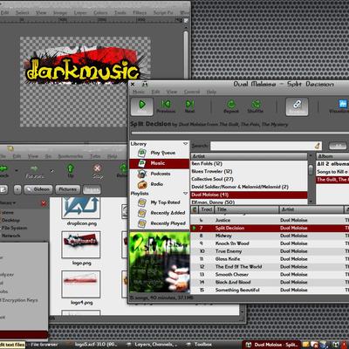Select the logo4.png file thumbnail
This screenshot has width=349, height=349.
point(81,284)
